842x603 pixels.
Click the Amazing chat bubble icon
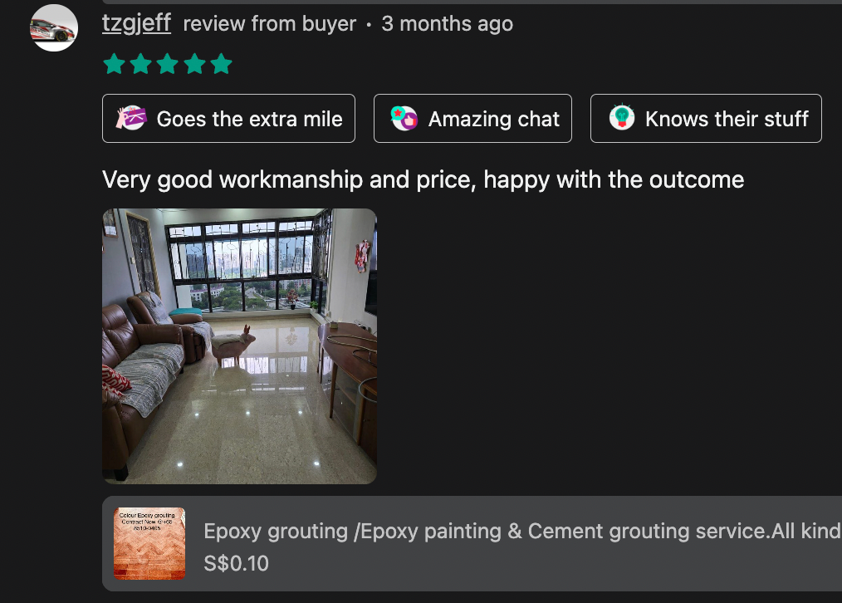click(x=404, y=118)
